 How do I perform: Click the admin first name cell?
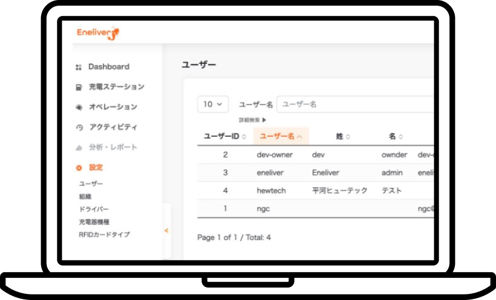click(392, 173)
